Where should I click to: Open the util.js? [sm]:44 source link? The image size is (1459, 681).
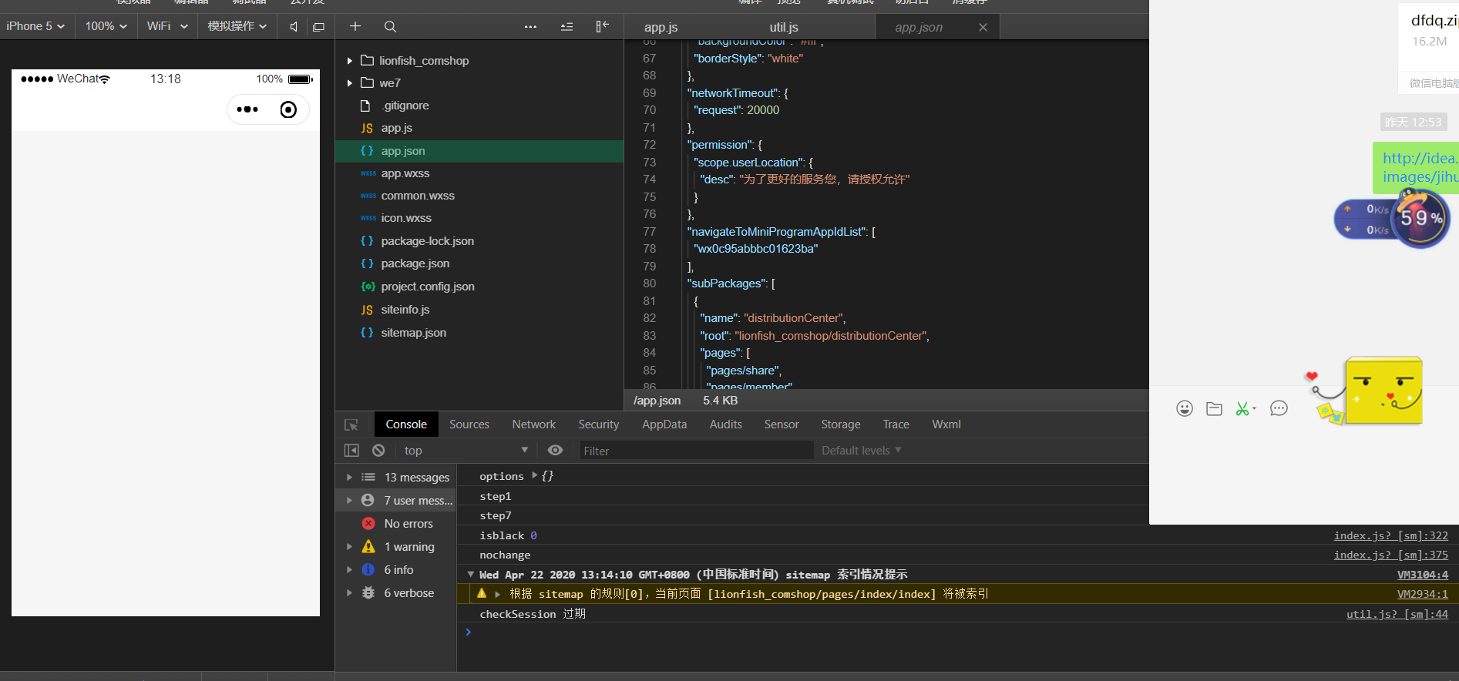(1397, 614)
